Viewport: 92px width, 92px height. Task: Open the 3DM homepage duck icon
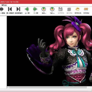coord(78,9)
